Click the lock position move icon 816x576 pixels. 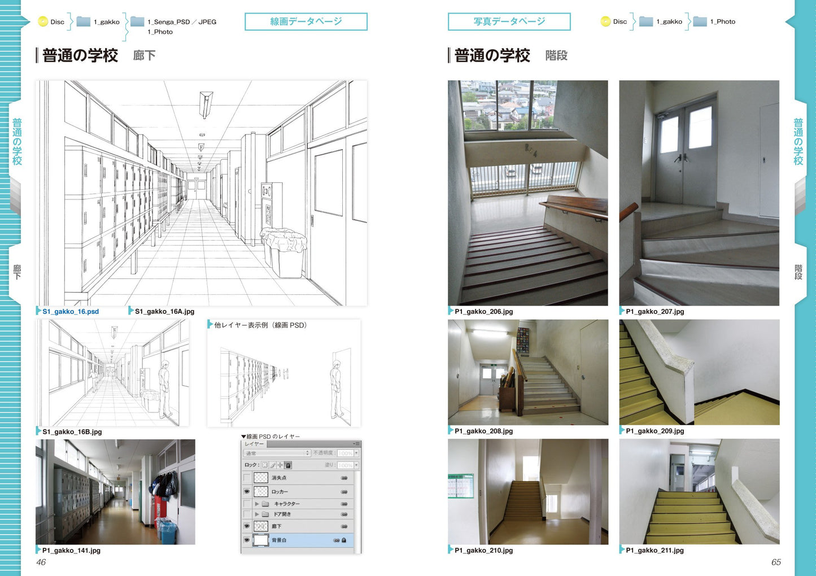(x=280, y=465)
